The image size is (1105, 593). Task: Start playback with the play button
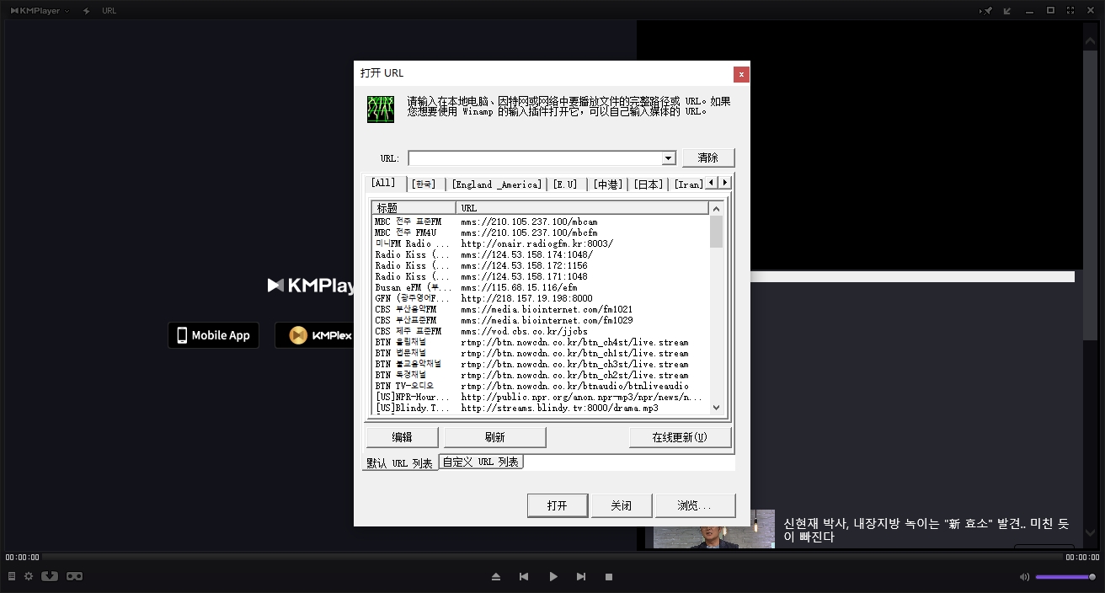coord(553,577)
